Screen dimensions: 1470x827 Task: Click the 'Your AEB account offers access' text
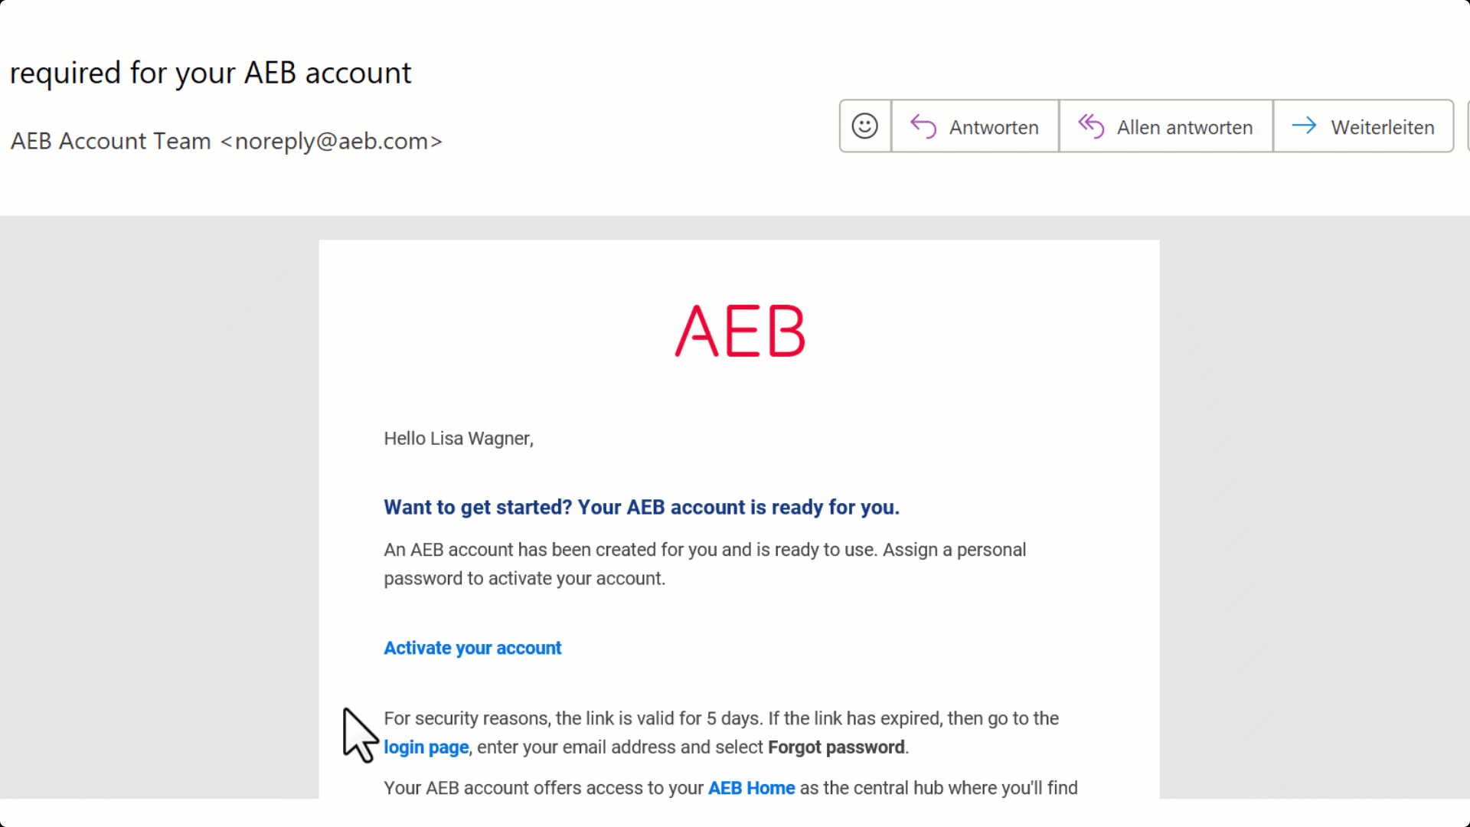(543, 788)
